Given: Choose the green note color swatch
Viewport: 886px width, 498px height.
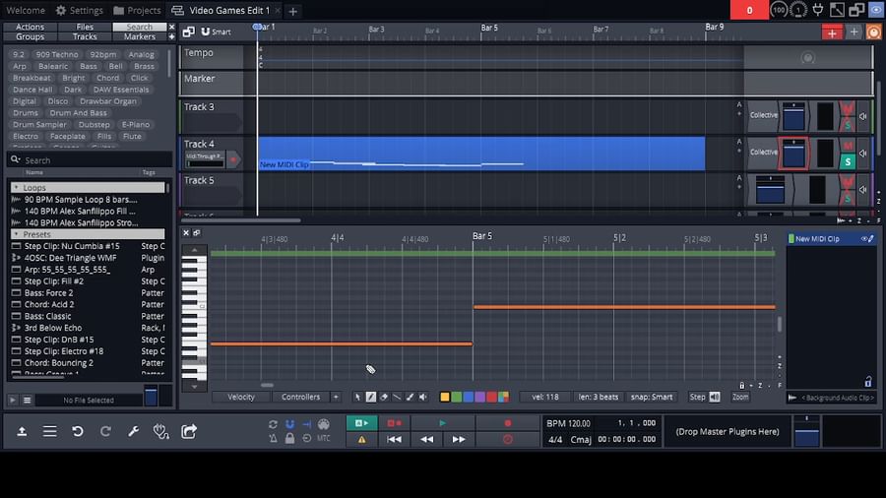Looking at the screenshot, I should [x=457, y=397].
